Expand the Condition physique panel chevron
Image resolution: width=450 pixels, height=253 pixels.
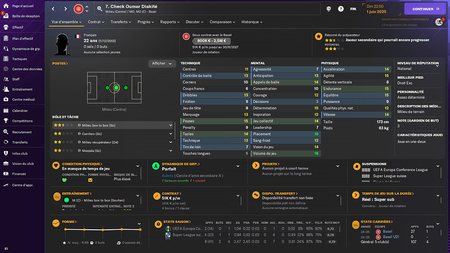click(138, 166)
